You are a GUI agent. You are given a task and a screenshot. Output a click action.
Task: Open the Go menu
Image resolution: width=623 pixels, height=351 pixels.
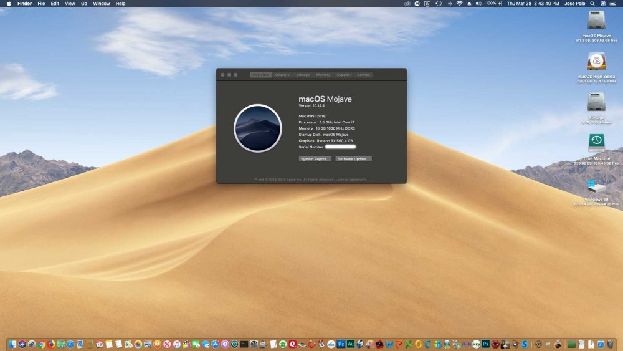click(84, 4)
